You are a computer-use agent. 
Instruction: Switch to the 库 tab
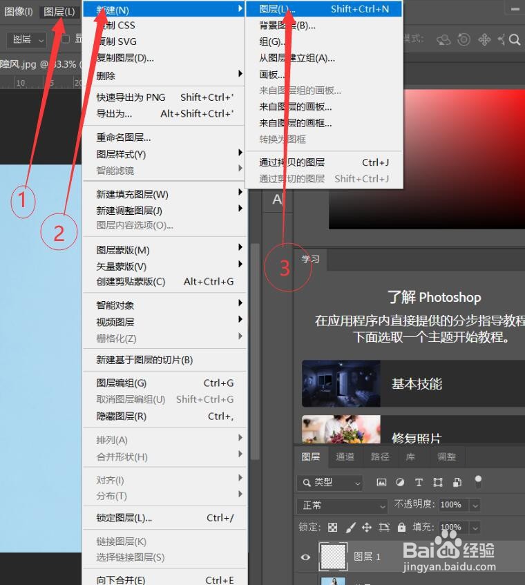point(410,457)
